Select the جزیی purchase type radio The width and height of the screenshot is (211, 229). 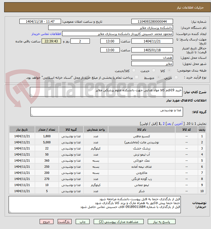pyautogui.click(x=176, y=77)
